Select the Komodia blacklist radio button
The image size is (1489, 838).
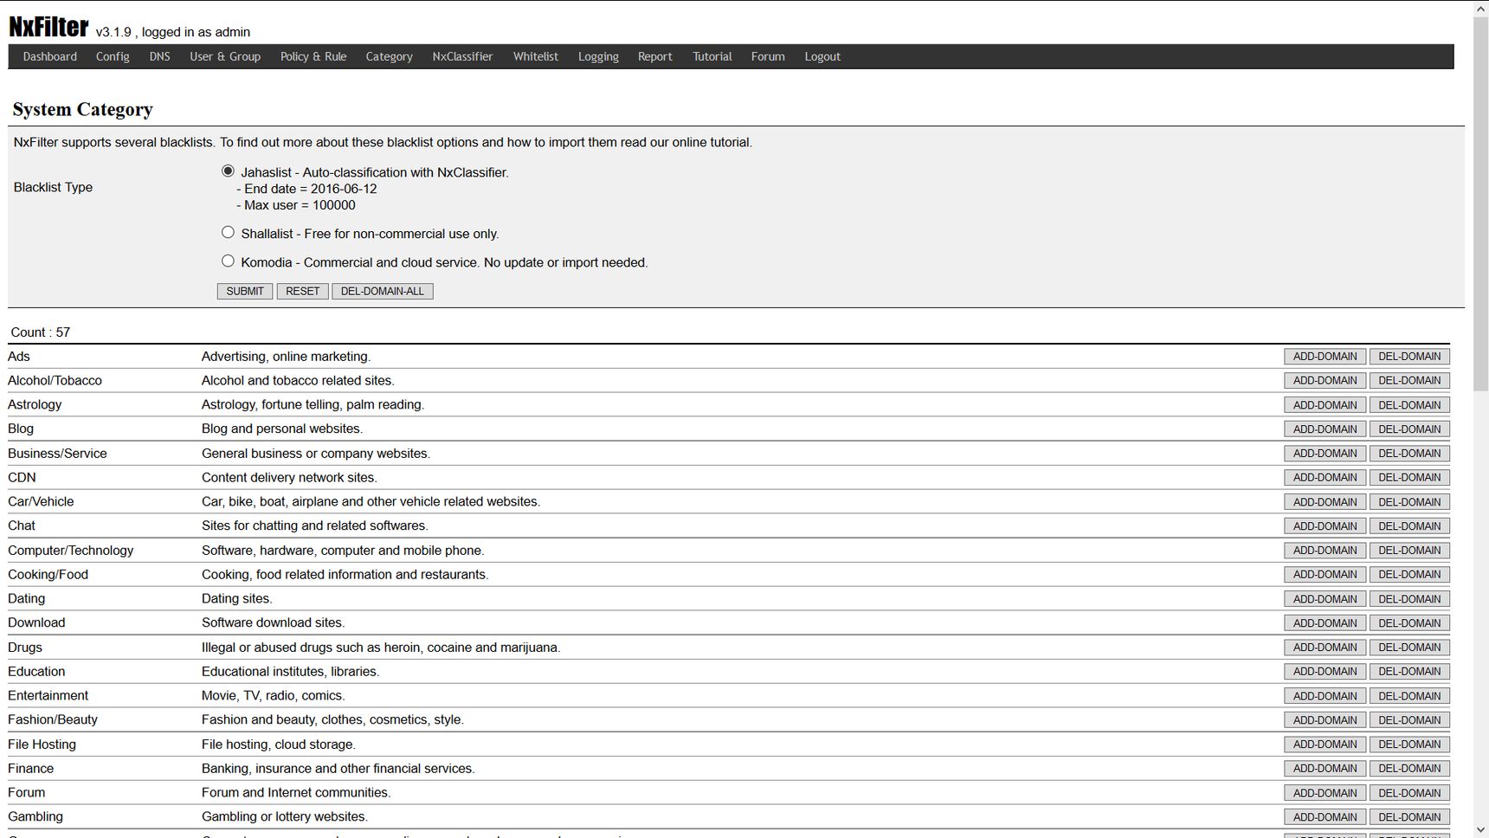click(x=228, y=261)
